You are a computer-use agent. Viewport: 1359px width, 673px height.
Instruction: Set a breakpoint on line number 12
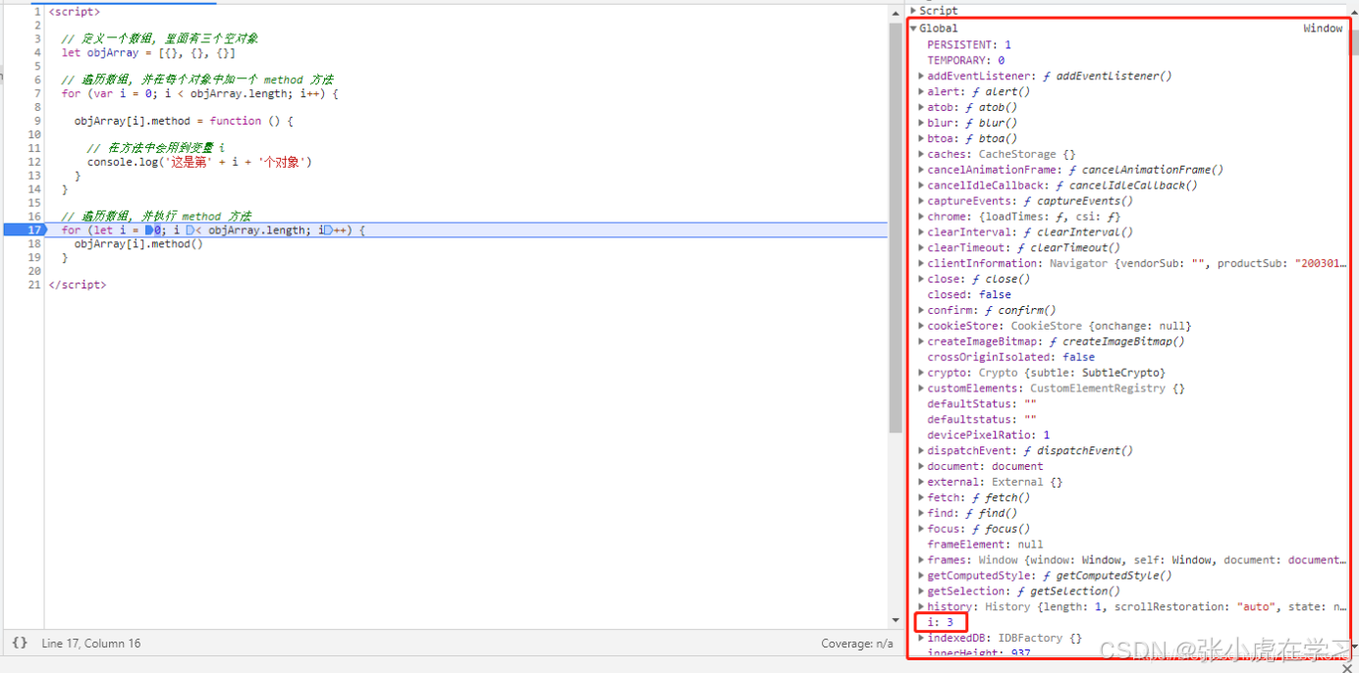click(x=34, y=162)
